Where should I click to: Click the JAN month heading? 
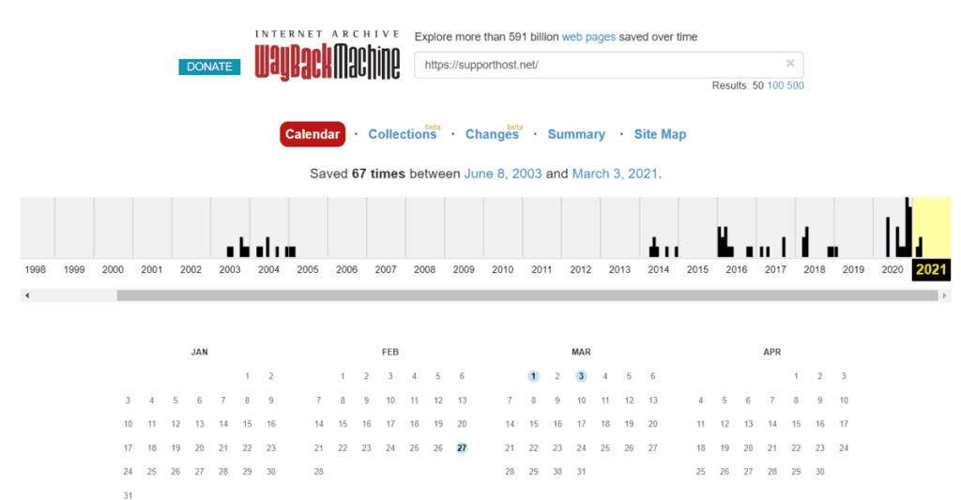(x=199, y=352)
